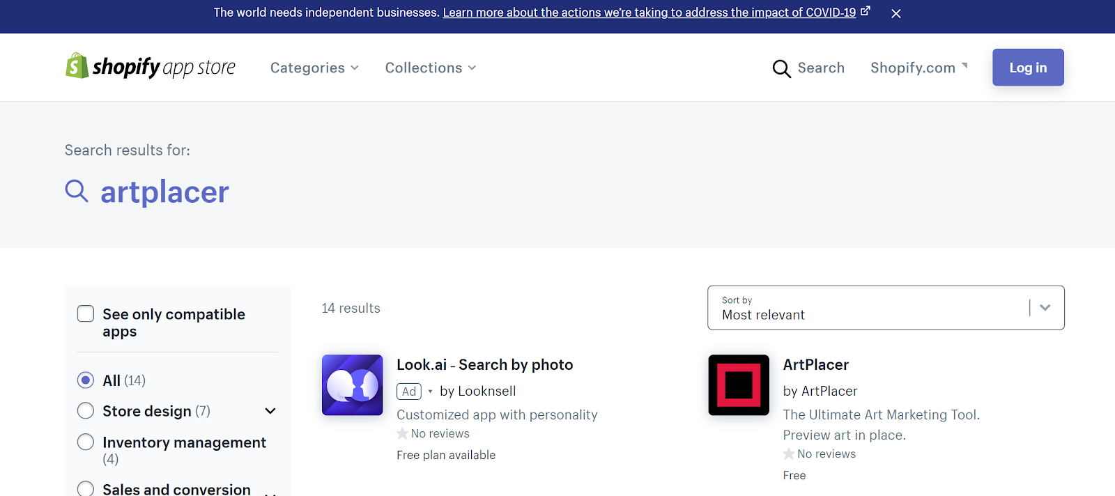
Task: Click the magnifier beside artplacer query
Action: [x=77, y=191]
